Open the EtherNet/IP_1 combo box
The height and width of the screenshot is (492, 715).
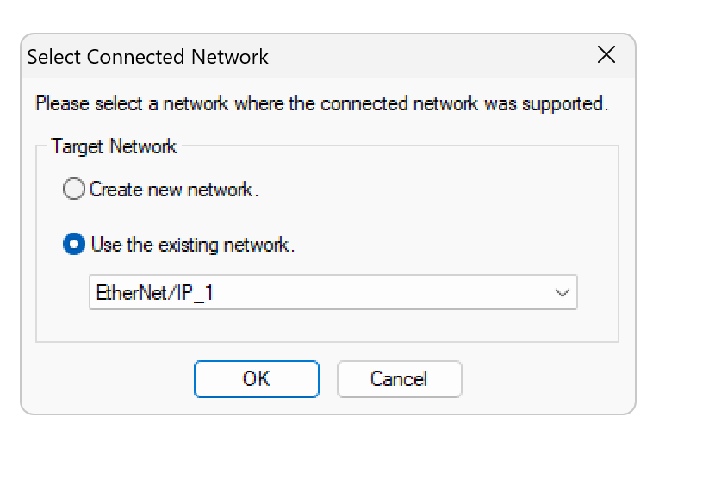(333, 292)
